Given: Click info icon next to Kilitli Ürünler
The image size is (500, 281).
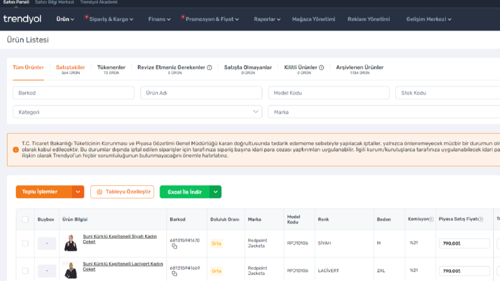Looking at the screenshot, I should pyautogui.click(x=322, y=67).
